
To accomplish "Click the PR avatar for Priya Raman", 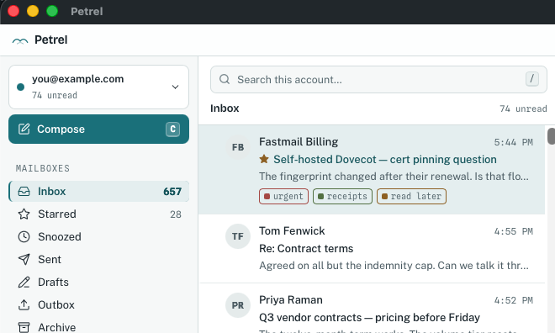I will coord(238,305).
